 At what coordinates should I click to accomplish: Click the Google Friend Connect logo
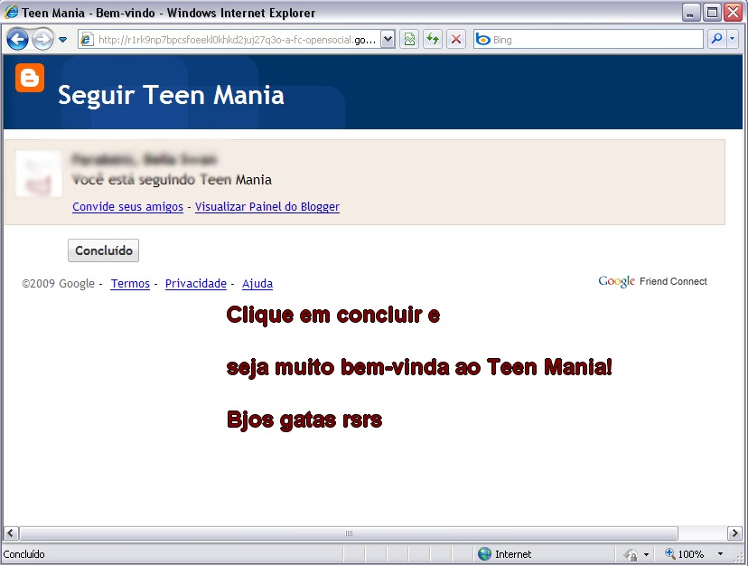[x=652, y=281]
